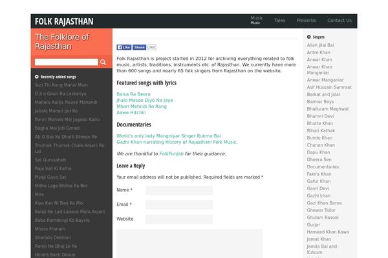Select singer Dapu Khan
Screen dimensions: 388x258
coord(318,153)
